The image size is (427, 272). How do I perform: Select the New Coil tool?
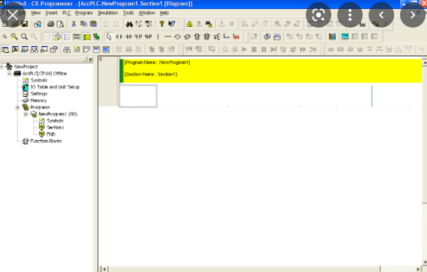pos(177,37)
